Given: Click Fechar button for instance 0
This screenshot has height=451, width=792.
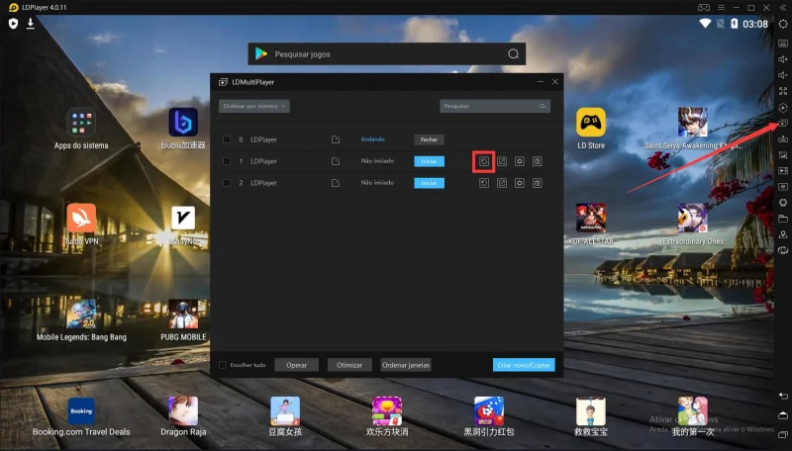Looking at the screenshot, I should [430, 139].
